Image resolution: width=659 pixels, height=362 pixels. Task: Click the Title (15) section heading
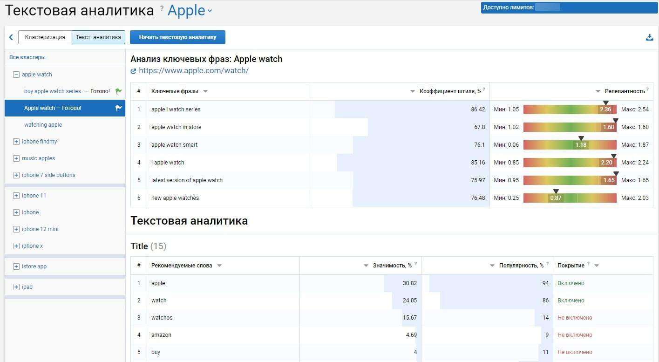[x=148, y=246]
